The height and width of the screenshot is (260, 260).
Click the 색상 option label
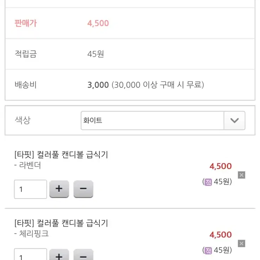coord(23,120)
